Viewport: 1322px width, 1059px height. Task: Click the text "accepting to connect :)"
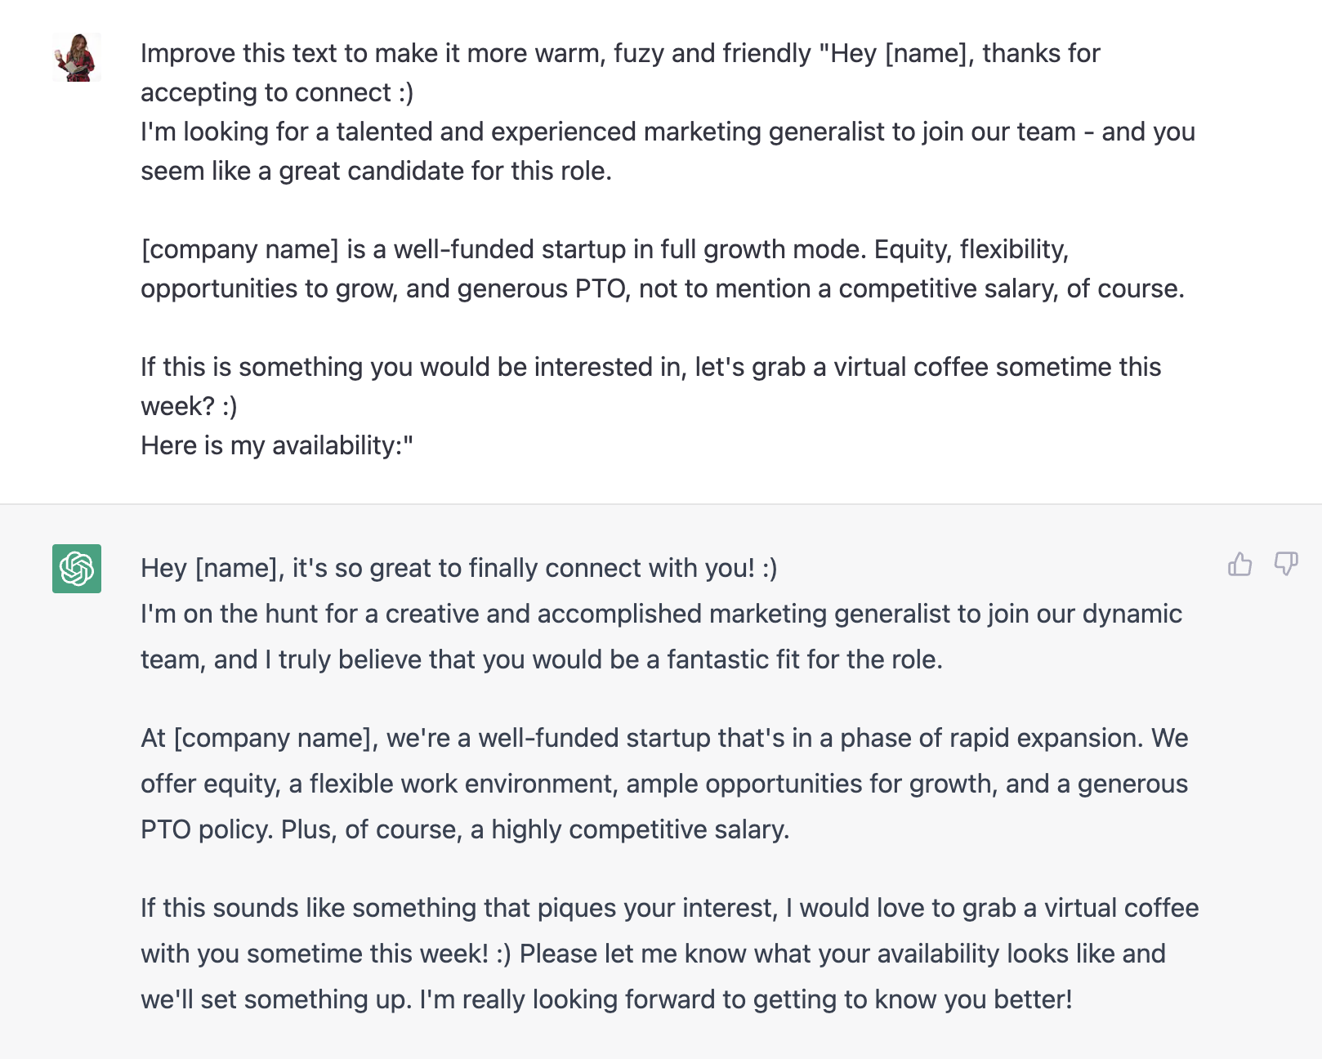pos(277,92)
